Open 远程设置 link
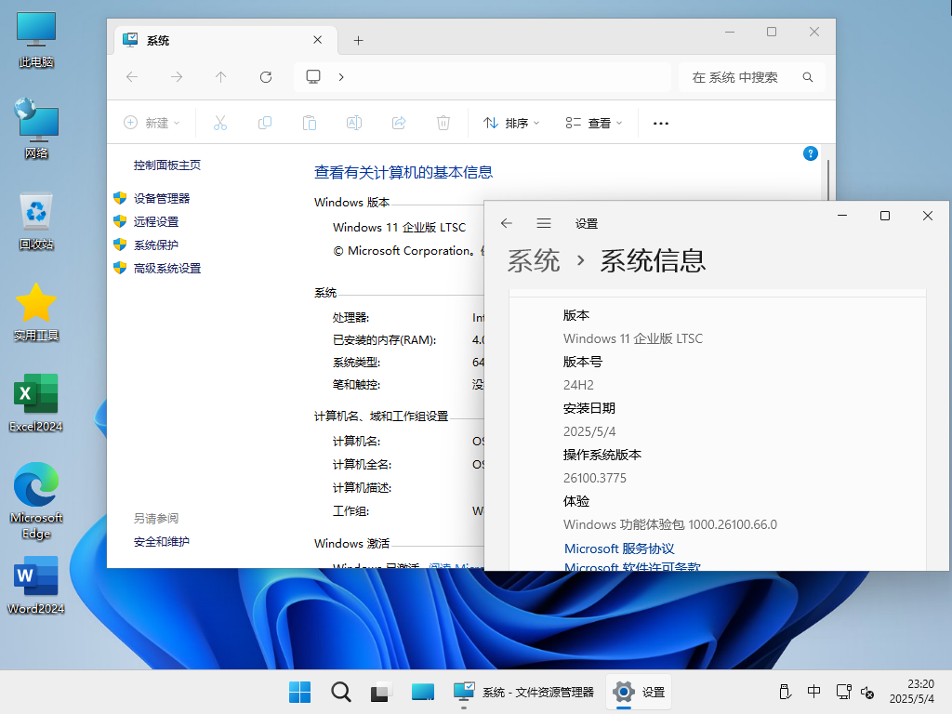The height and width of the screenshot is (714, 952). [156, 221]
